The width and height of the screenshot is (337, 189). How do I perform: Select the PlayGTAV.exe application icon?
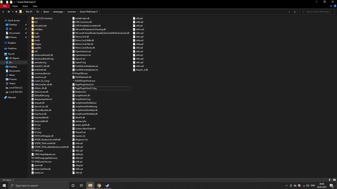click(x=73, y=73)
